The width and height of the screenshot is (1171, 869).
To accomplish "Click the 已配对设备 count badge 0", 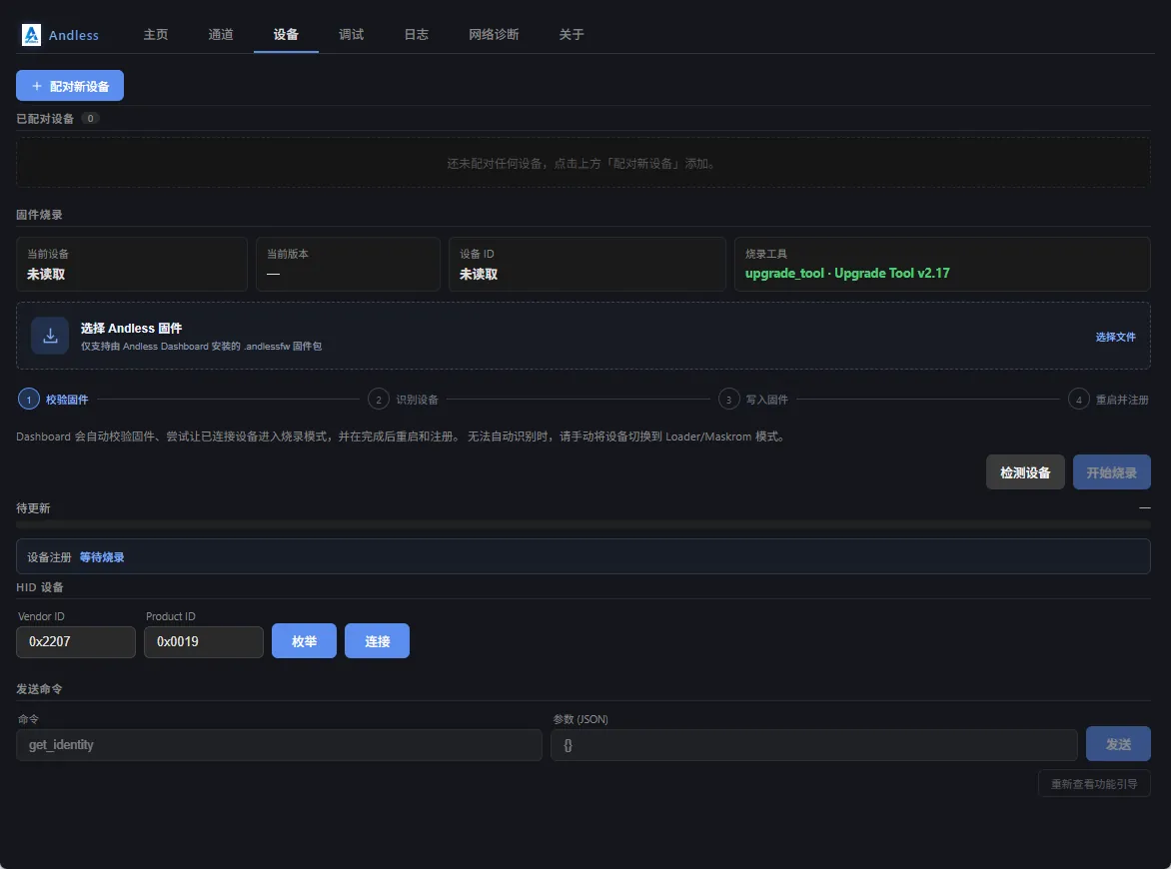I will [90, 118].
